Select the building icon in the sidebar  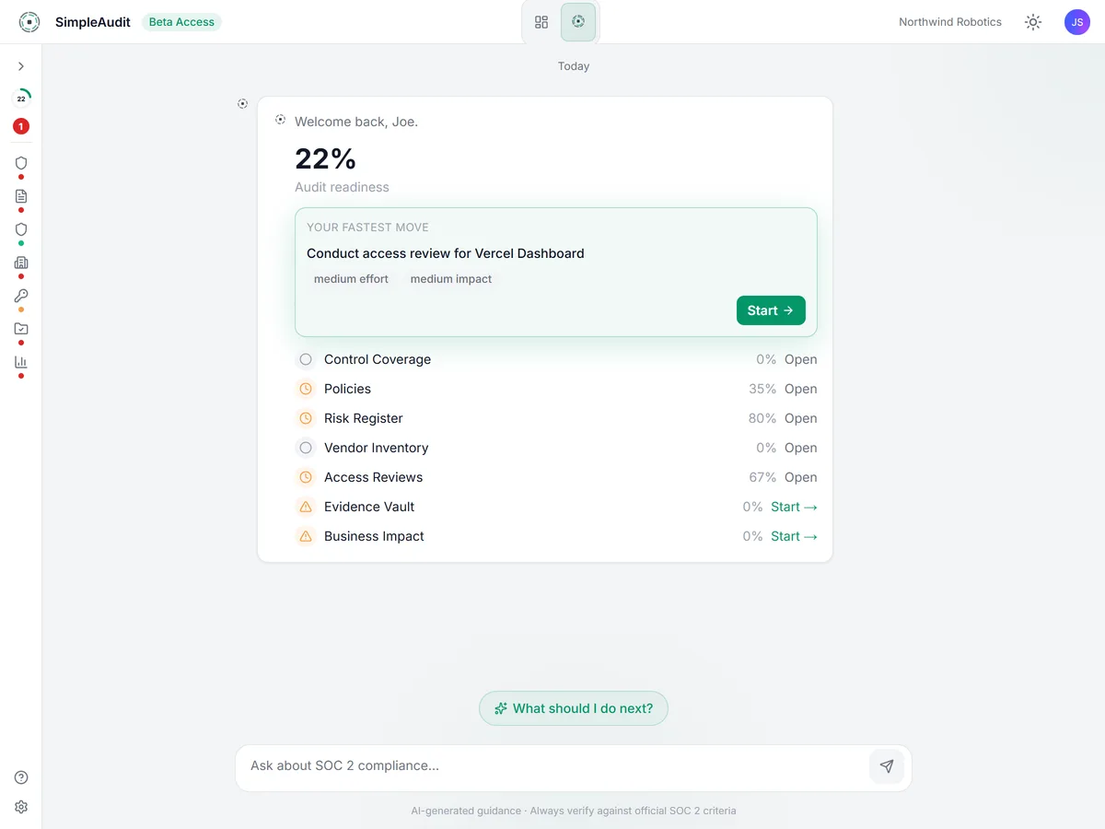pyautogui.click(x=21, y=263)
